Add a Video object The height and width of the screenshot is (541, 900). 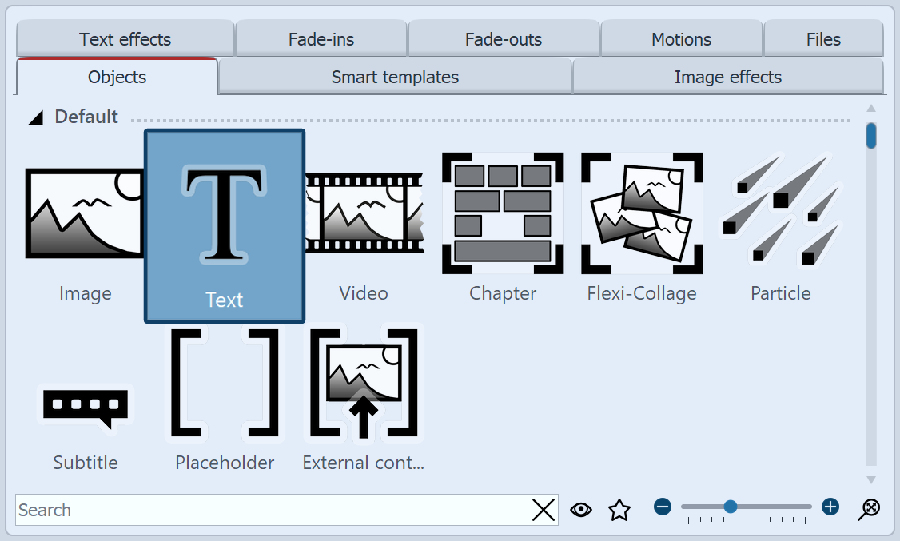pyautogui.click(x=364, y=213)
